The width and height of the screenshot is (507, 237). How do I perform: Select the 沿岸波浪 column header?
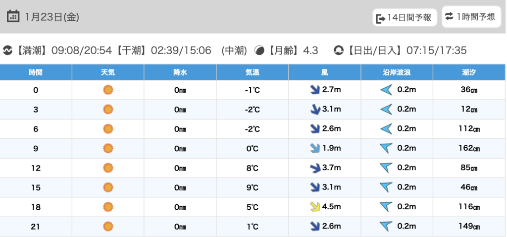(x=397, y=72)
